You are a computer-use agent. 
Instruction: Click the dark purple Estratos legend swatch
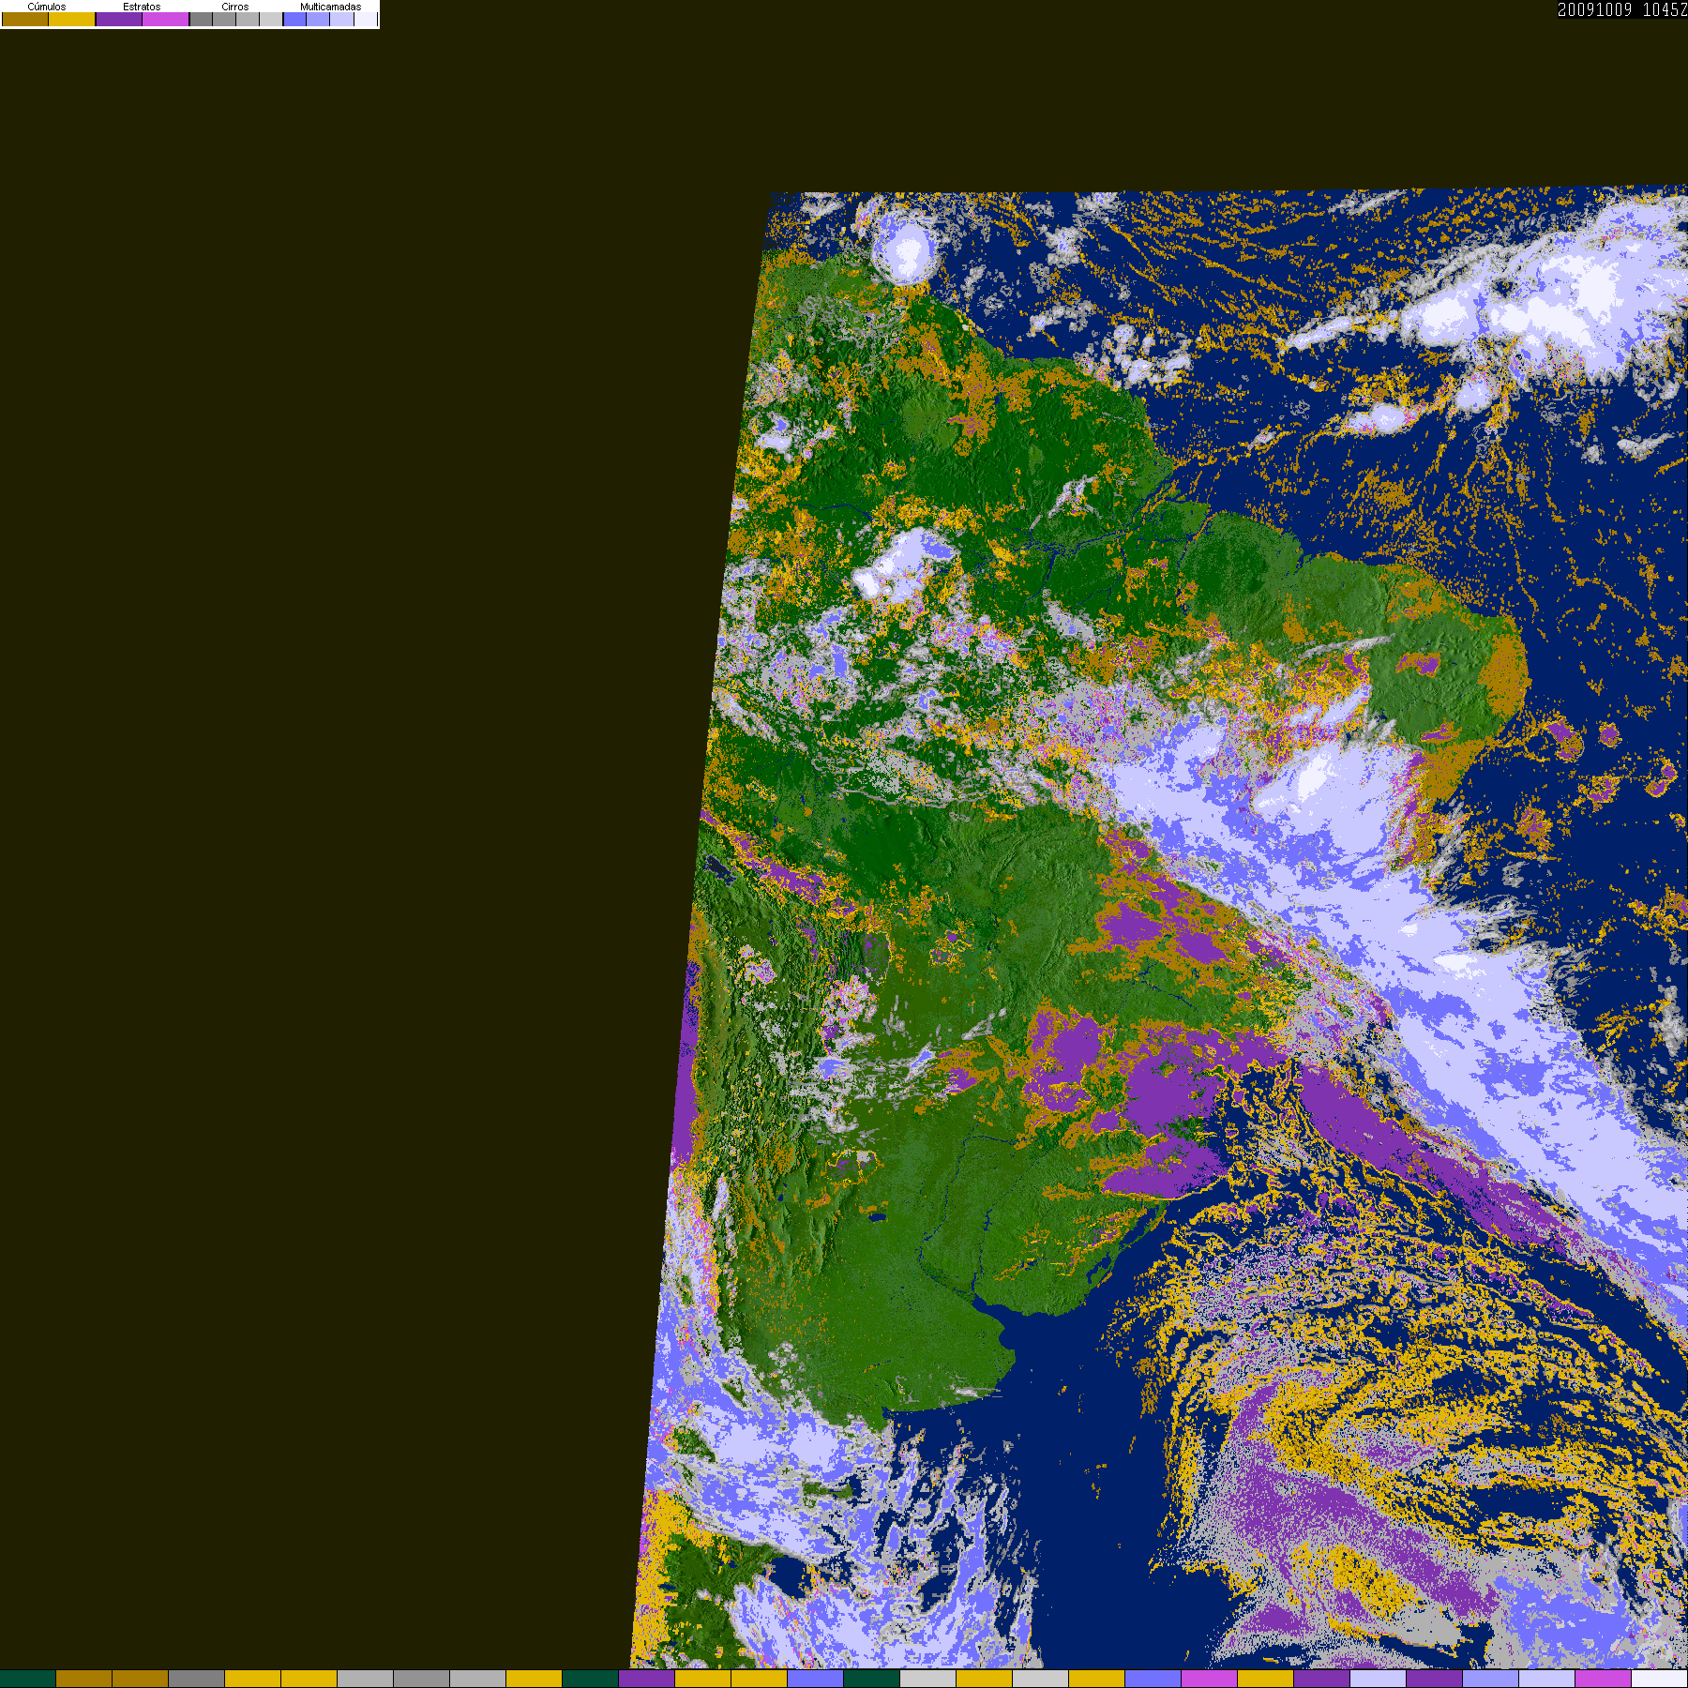point(119,19)
